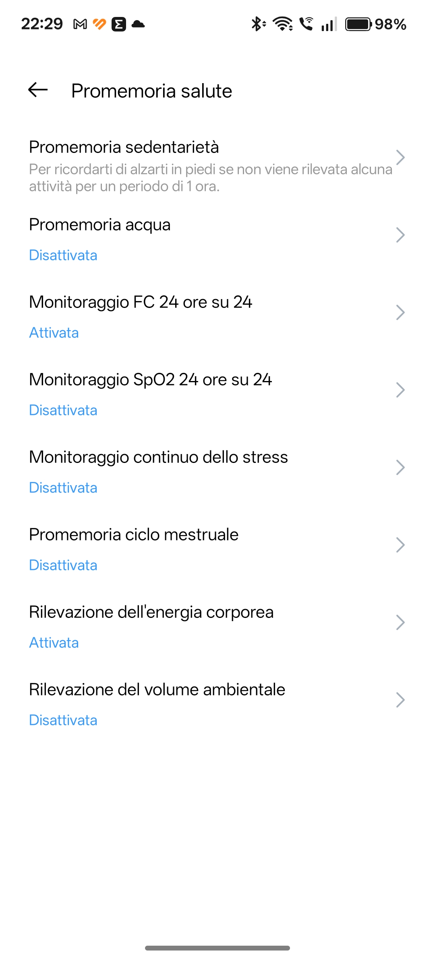Tap the Promemoria salute page title
The height and width of the screenshot is (959, 435).
152,91
